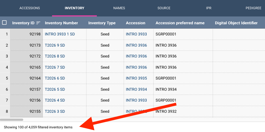The width and height of the screenshot is (265, 132).
Task: Open the Names tab
Action: [119, 8]
